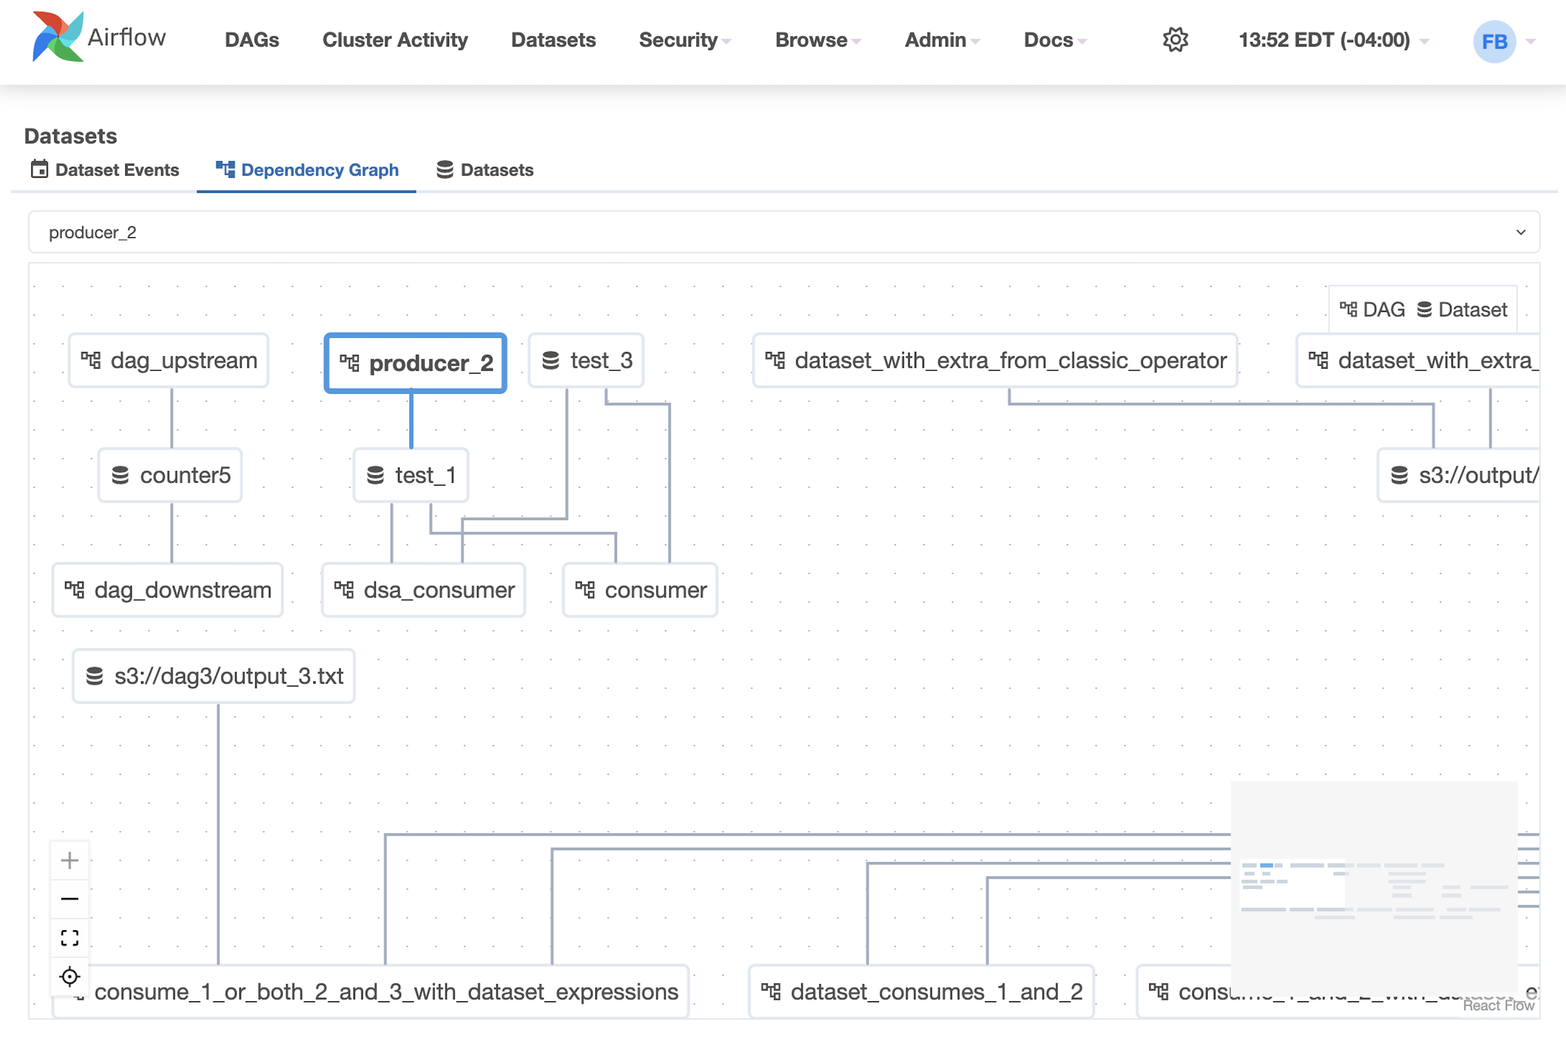Viewport: 1566px width, 1038px height.
Task: Click the graph minimap overview
Action: click(1374, 887)
